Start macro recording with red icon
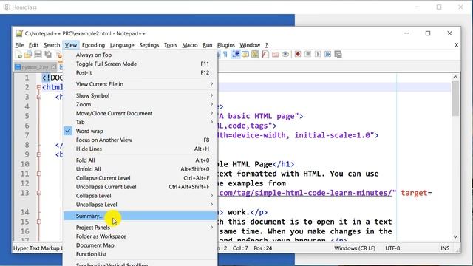The width and height of the screenshot is (473, 266). [x=298, y=54]
